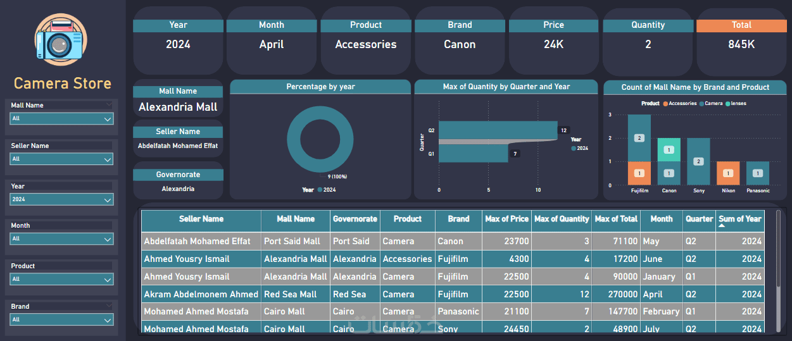Expand the Year slicer showing 2024

(x=62, y=199)
